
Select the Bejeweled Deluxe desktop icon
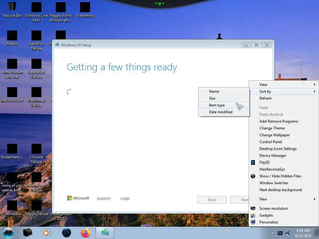point(36,69)
